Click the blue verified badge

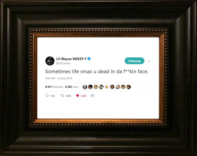89,59
